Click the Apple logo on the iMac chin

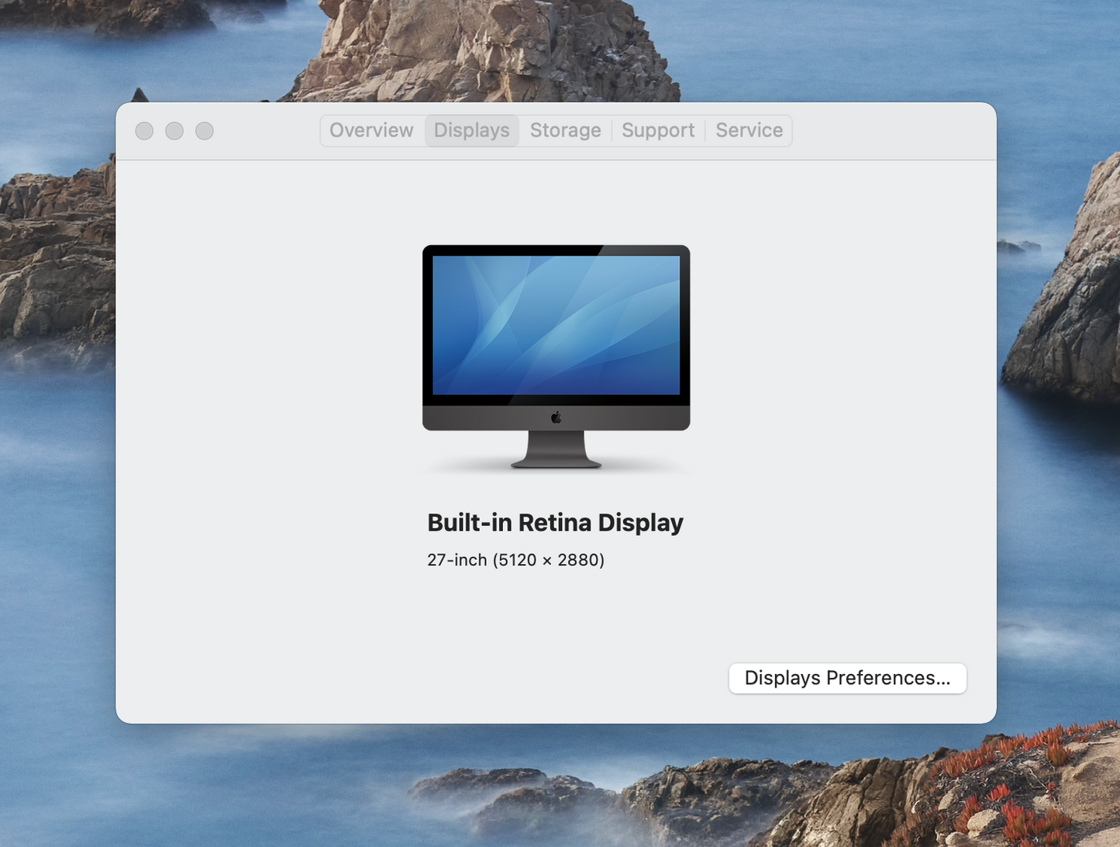coord(556,416)
